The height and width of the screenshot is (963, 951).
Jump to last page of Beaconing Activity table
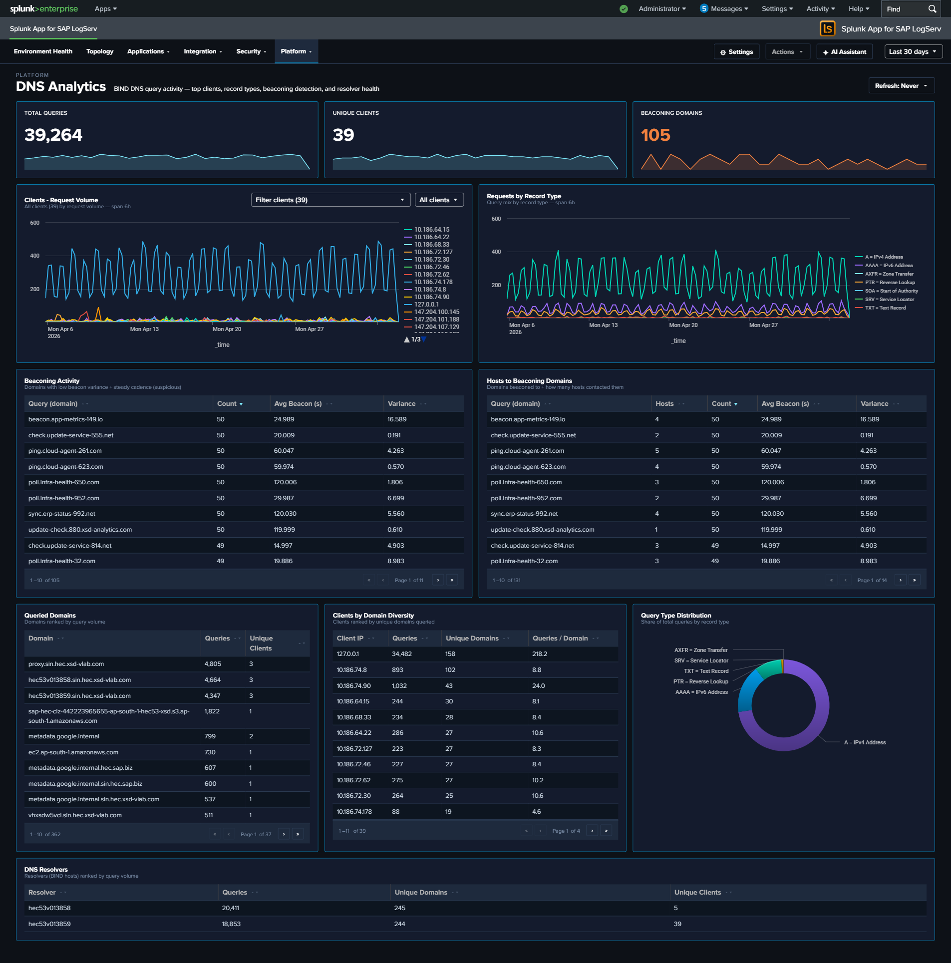pos(452,580)
